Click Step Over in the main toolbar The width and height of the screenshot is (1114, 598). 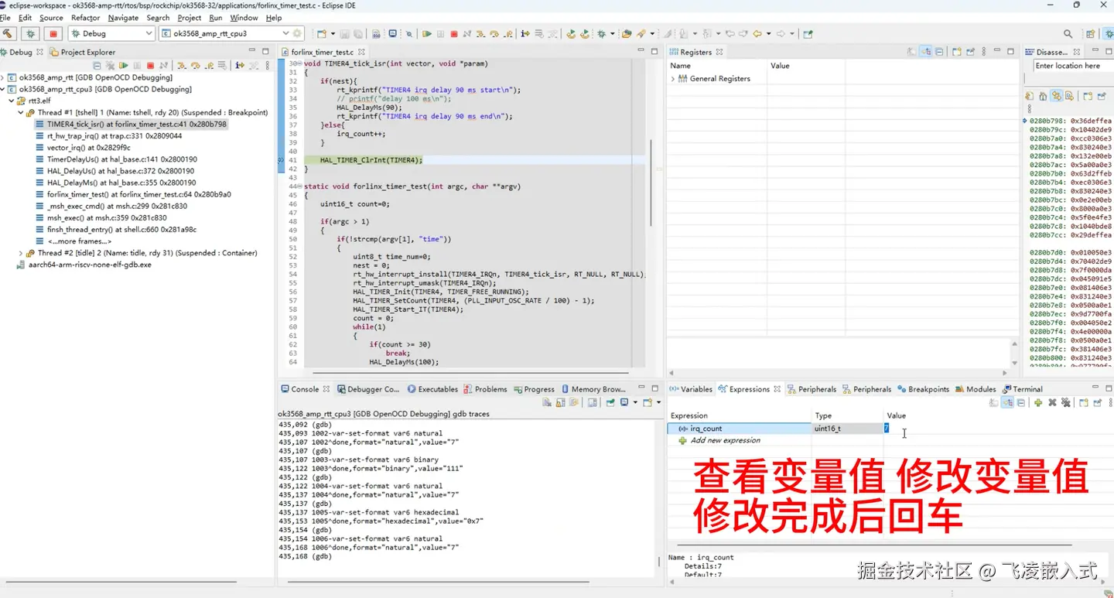494,34
